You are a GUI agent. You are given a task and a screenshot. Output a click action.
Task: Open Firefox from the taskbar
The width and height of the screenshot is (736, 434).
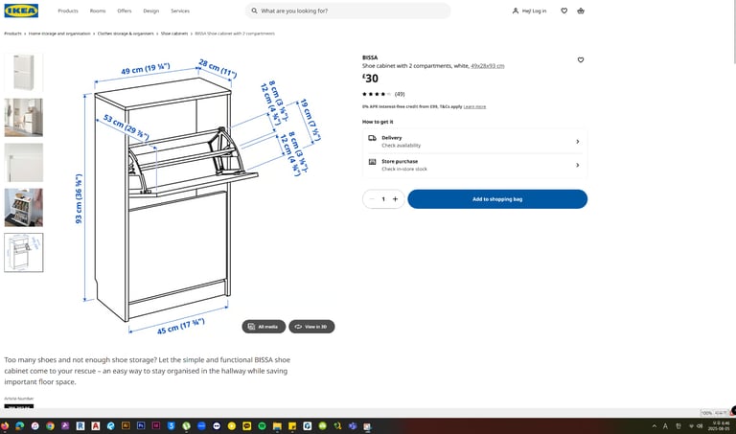[5, 426]
